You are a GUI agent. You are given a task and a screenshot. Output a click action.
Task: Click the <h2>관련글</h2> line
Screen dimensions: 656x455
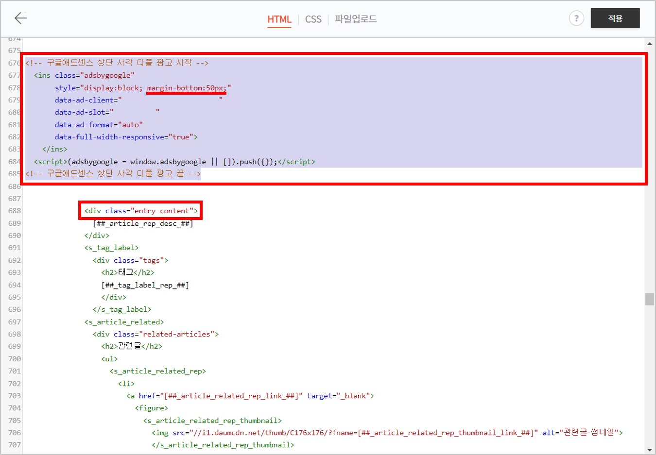(132, 346)
